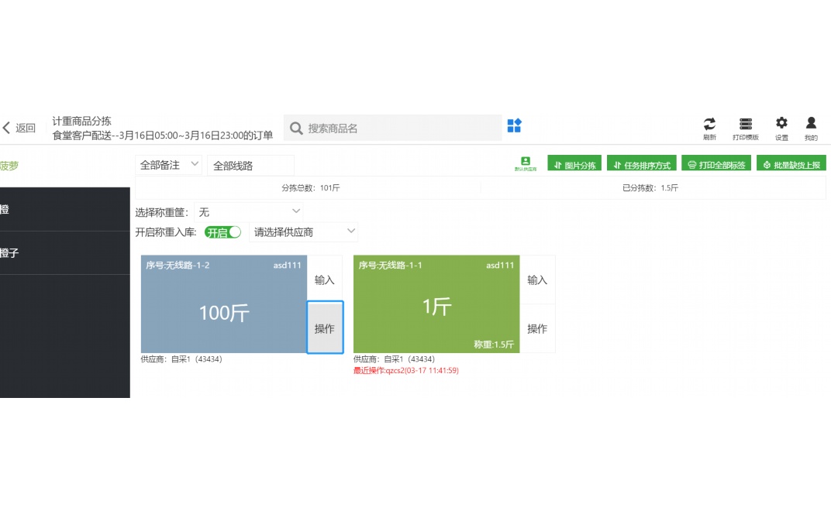The width and height of the screenshot is (831, 511).
Task: Open 设置 gear settings icon
Action: click(x=781, y=129)
